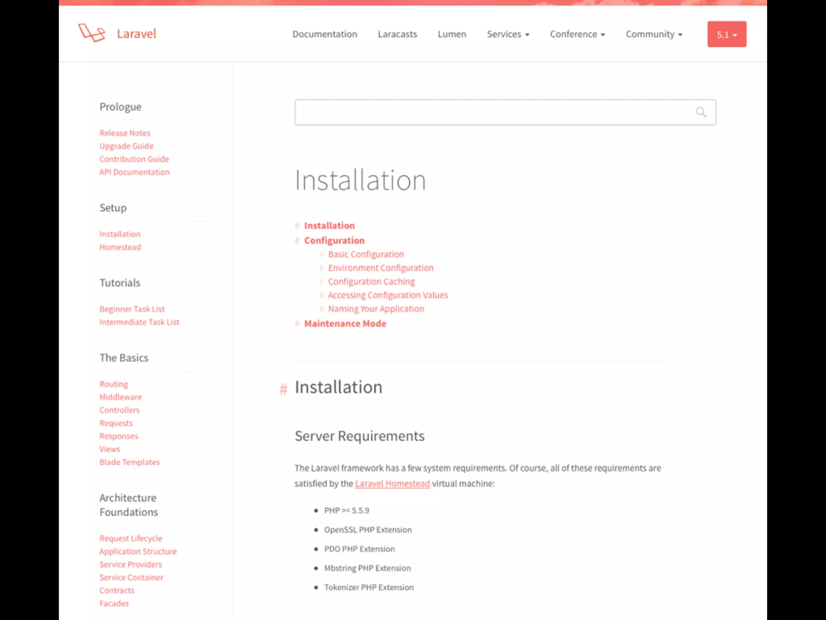Click the hash anchor beside Installation heading
The width and height of the screenshot is (826, 620).
[x=283, y=389]
